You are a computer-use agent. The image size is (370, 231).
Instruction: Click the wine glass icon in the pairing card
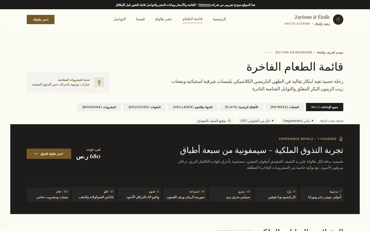tap(99, 82)
